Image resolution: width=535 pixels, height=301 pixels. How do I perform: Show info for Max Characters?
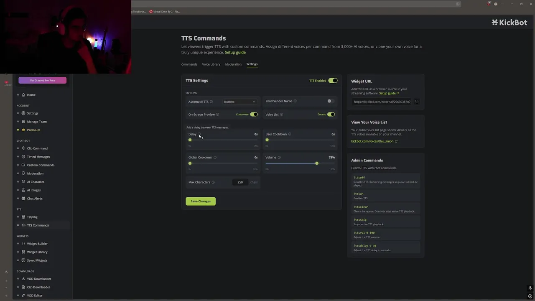tap(213, 182)
